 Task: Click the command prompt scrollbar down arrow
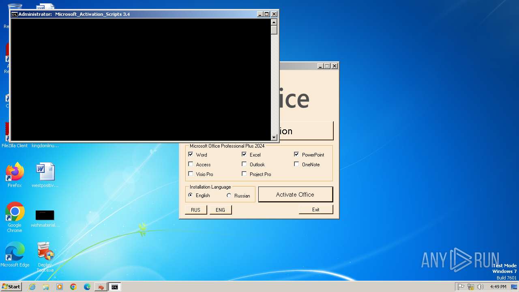pyautogui.click(x=274, y=137)
